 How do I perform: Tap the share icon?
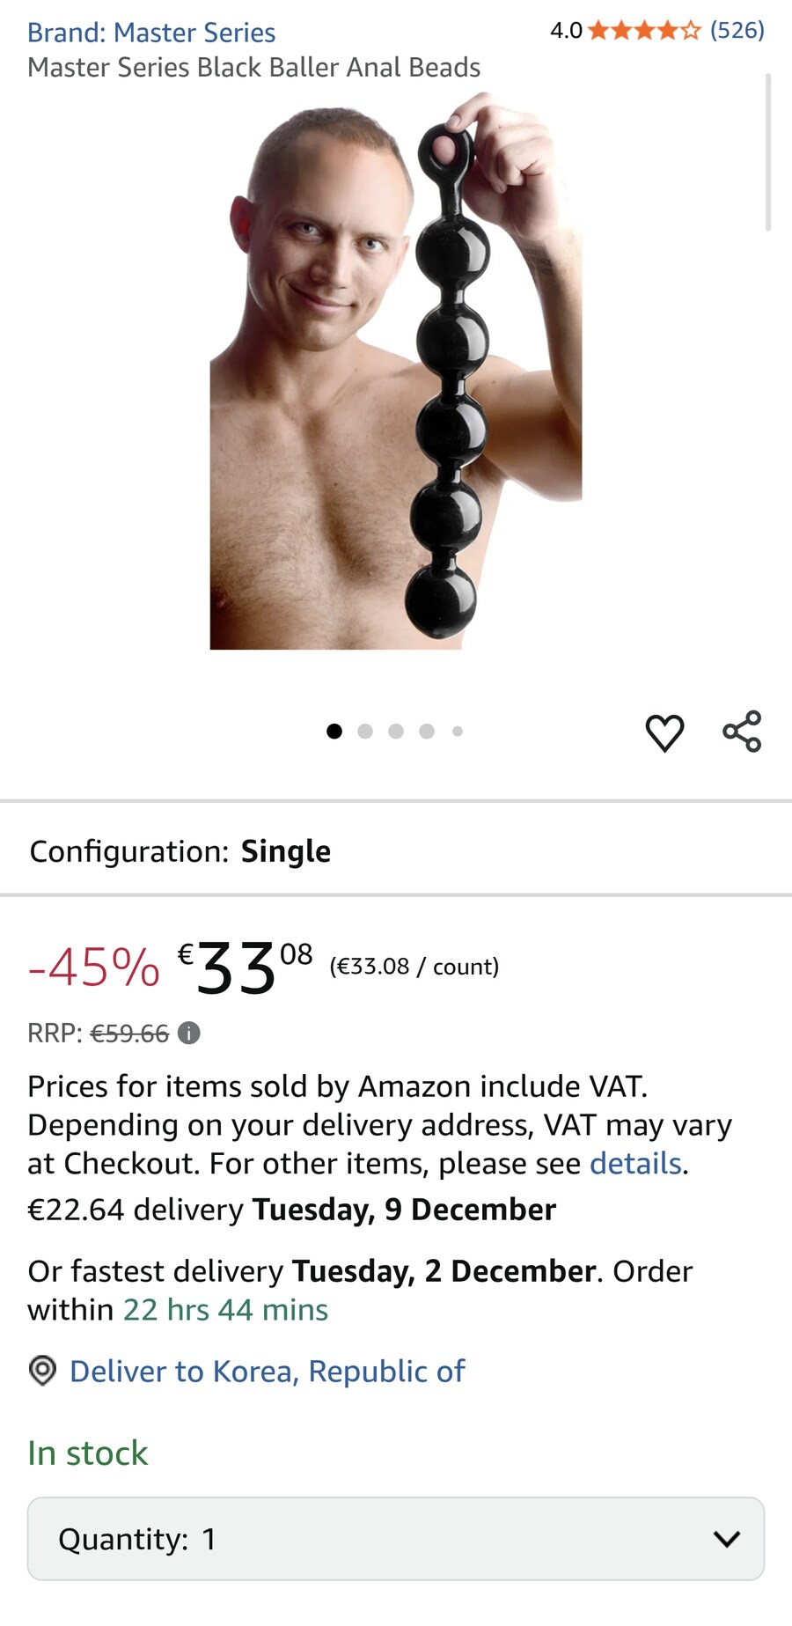(742, 732)
